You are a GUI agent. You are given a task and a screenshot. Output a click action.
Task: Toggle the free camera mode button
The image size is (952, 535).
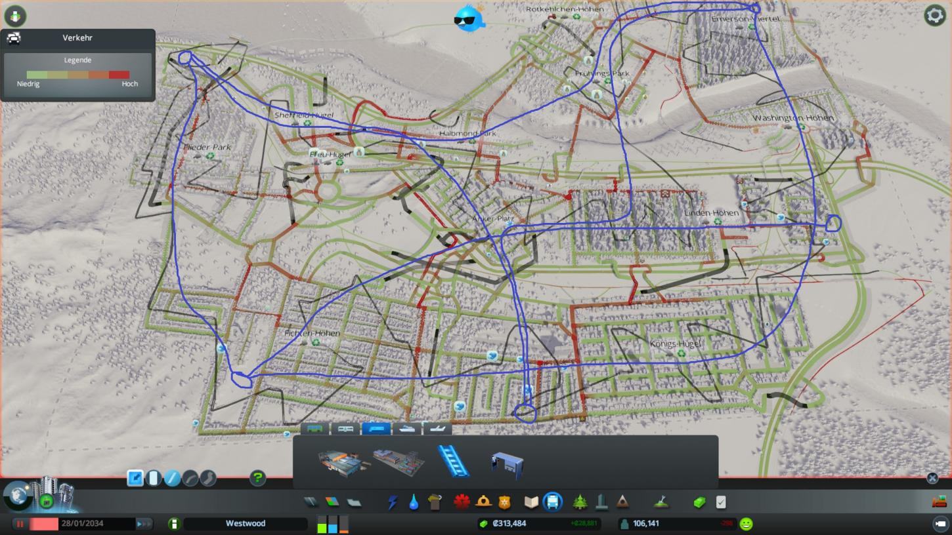click(x=940, y=524)
